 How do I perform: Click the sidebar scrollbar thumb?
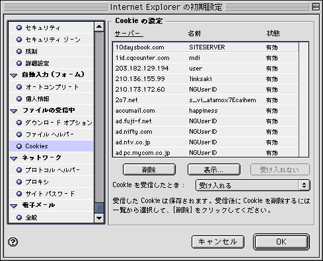[x=99, y=208]
